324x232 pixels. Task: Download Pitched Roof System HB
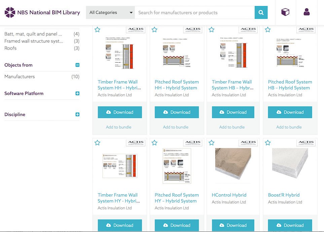(290, 112)
